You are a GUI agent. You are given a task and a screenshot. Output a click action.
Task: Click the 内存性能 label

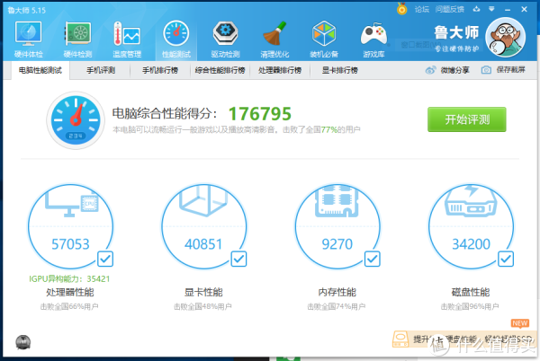(337, 293)
